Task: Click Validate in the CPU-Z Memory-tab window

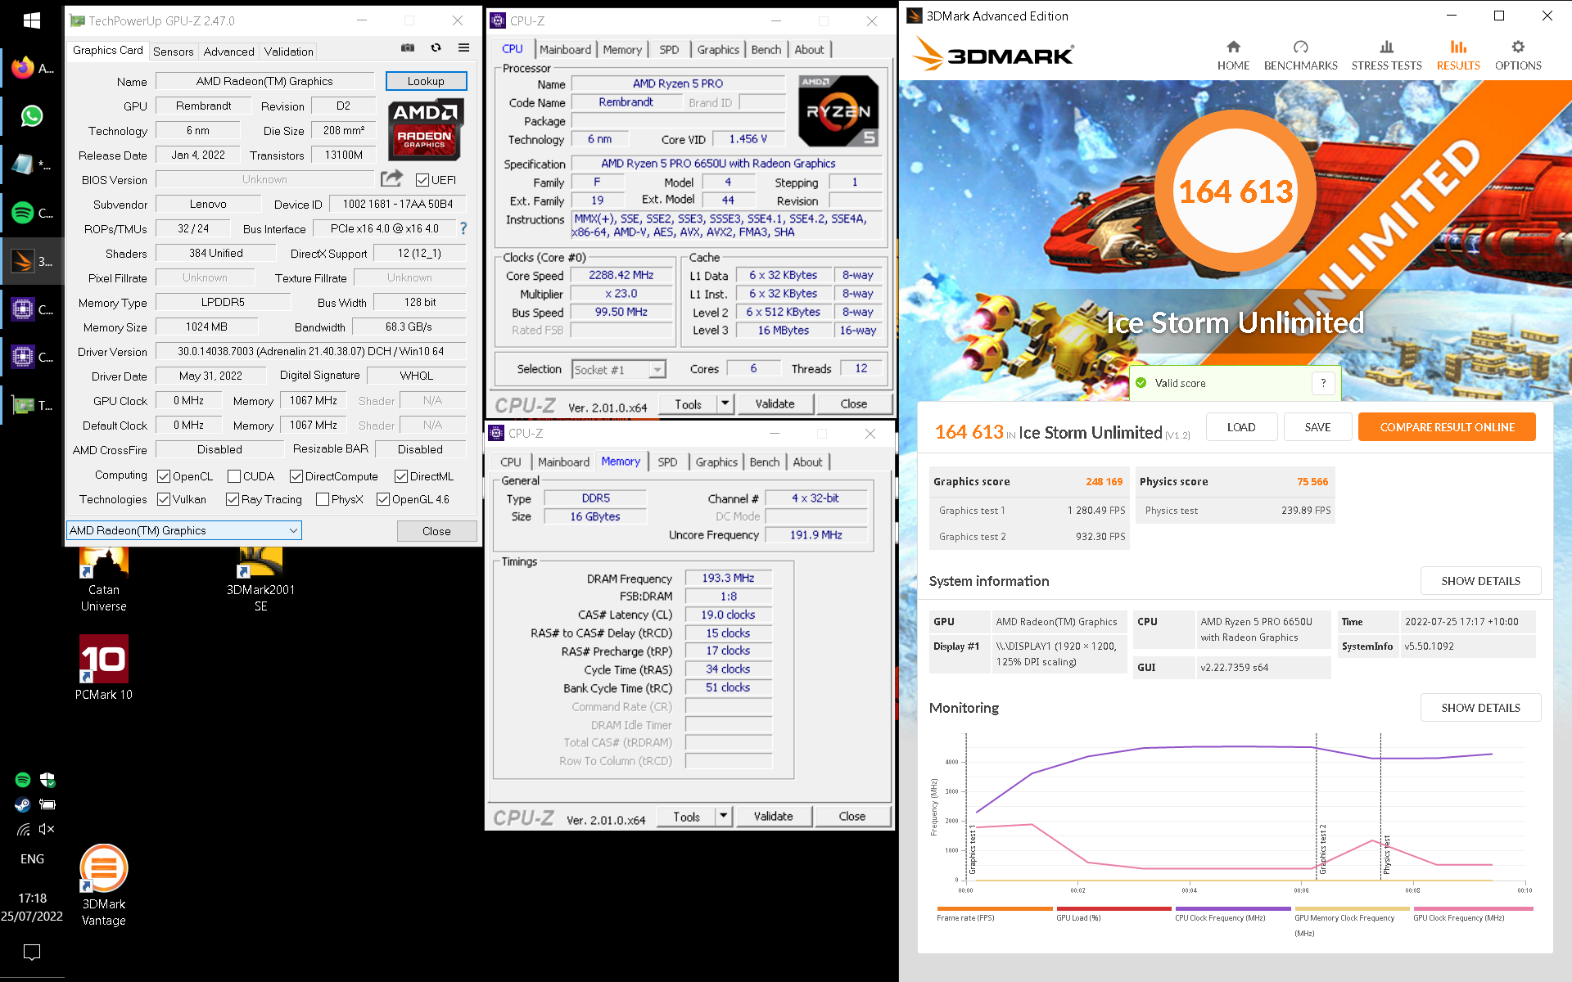Action: [773, 816]
